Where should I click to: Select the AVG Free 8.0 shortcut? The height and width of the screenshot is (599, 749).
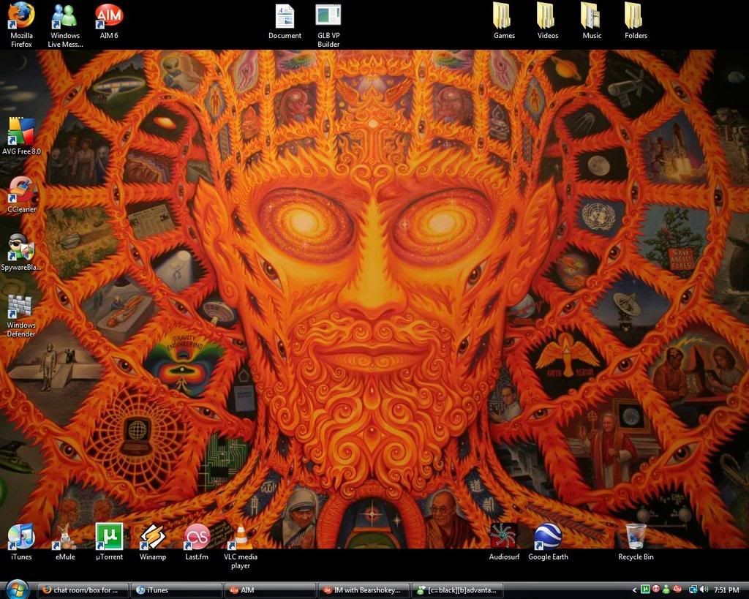click(x=21, y=137)
